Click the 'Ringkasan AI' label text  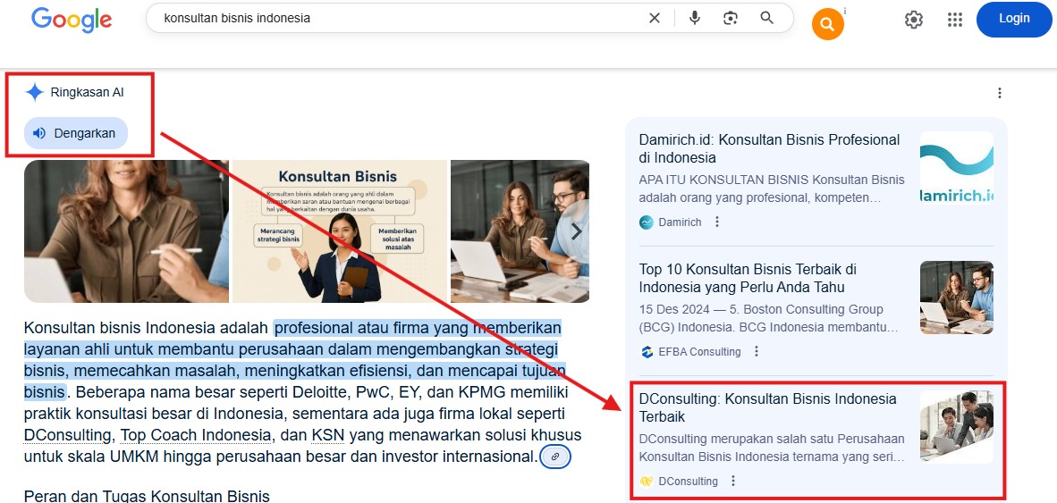87,93
